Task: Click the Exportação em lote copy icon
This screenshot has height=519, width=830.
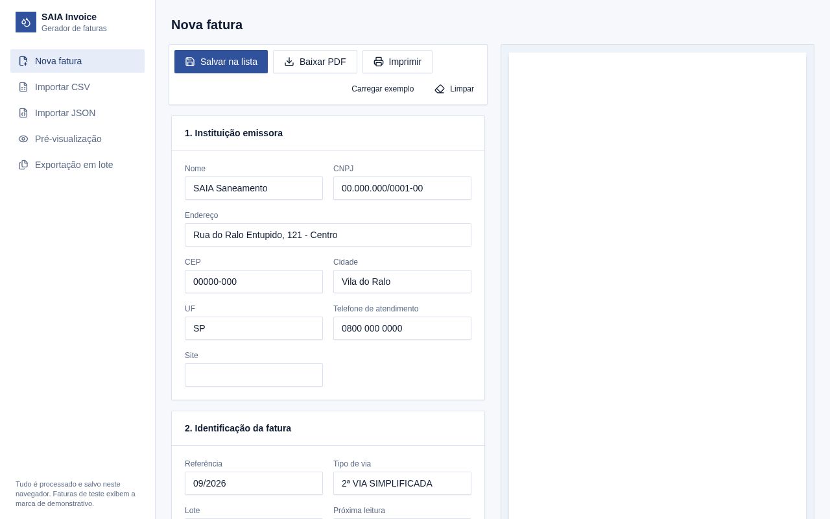Action: pos(23,165)
